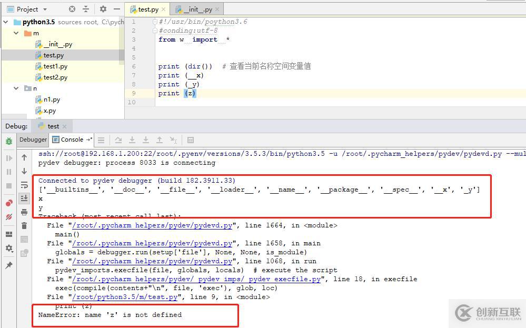Click Down the Stack Trace arrow

pyautogui.click(x=24, y=171)
